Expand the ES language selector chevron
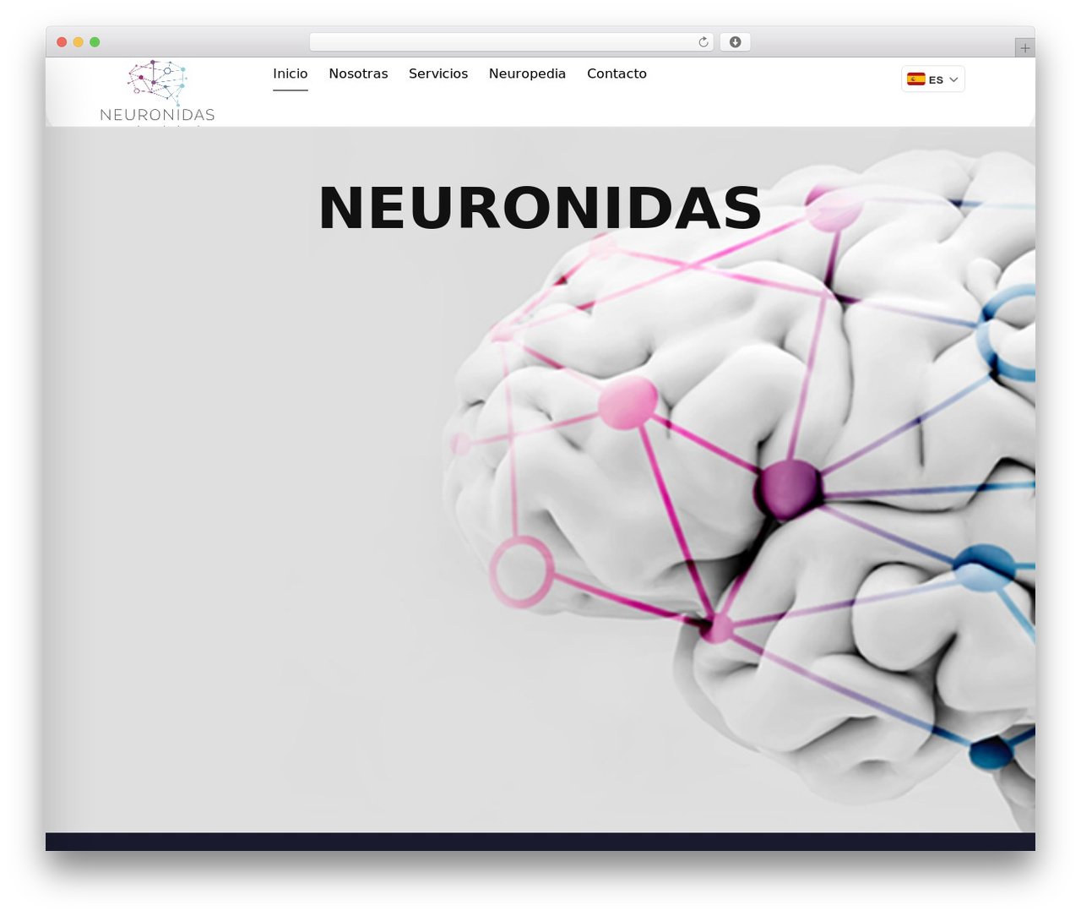Screen dimensions: 1081x916 pos(953,79)
